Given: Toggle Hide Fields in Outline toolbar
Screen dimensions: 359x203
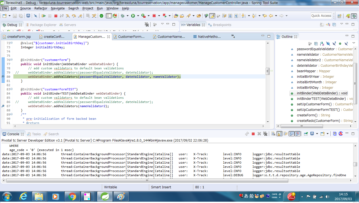Looking at the screenshot, I should [x=328, y=44].
